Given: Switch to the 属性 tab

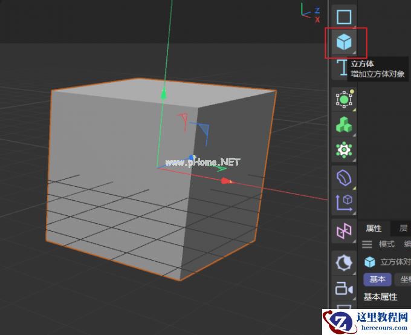Looking at the screenshot, I should coord(374,228).
